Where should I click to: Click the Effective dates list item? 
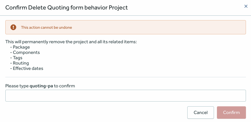[x=28, y=68]
